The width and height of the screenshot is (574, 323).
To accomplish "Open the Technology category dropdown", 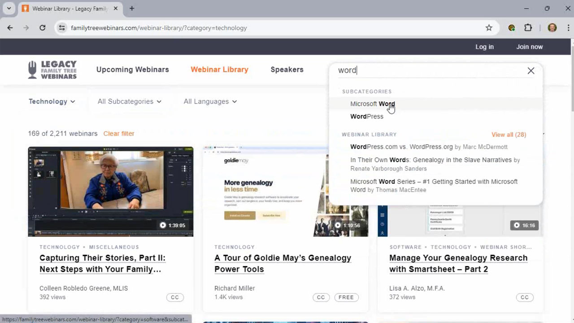I will point(52,101).
